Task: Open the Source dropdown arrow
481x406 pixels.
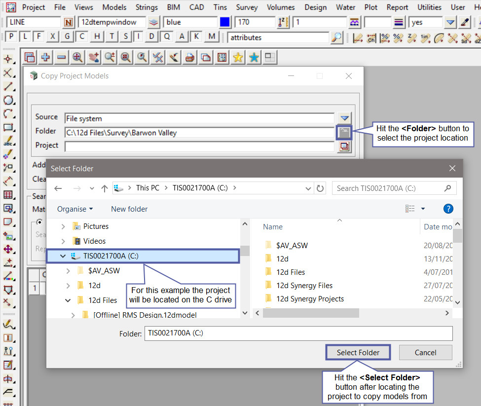Action: tap(344, 118)
